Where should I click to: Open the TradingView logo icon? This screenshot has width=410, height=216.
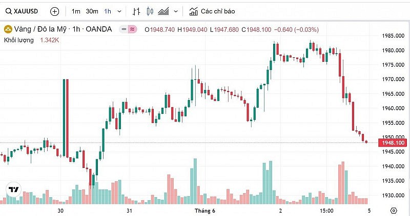pyautogui.click(x=13, y=189)
